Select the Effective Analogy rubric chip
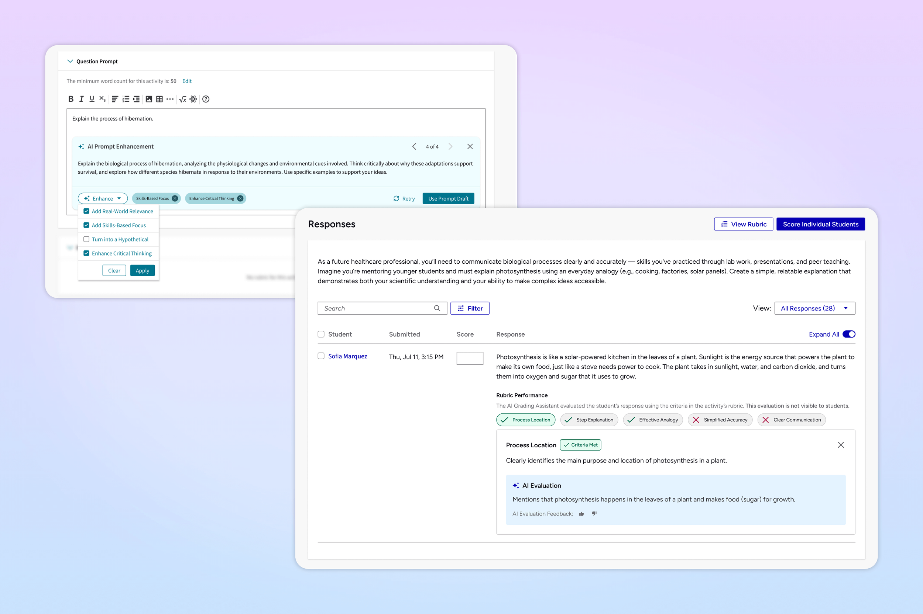This screenshot has width=923, height=614. (x=653, y=420)
